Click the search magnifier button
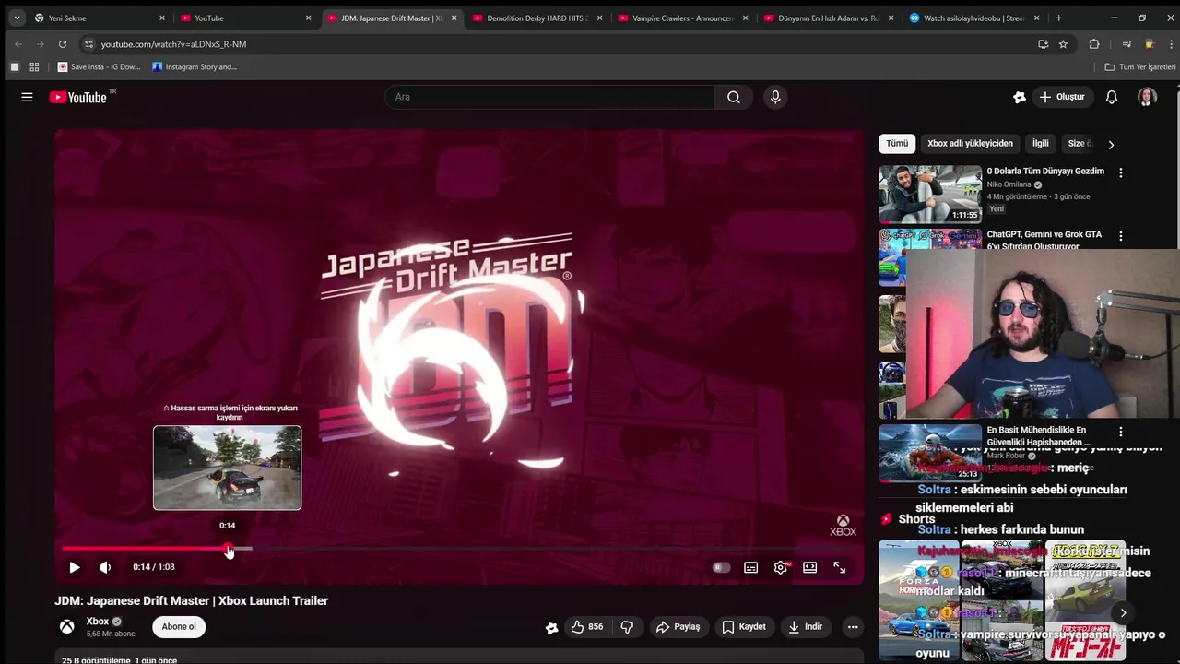Viewport: 1180px width, 664px height. [x=734, y=97]
